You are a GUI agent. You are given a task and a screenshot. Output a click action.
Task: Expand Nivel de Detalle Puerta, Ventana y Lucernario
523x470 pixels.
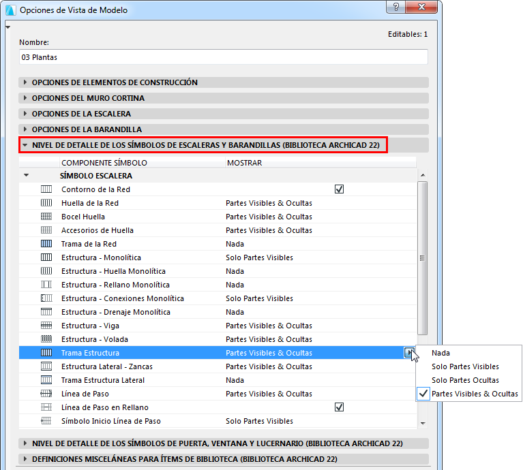coord(25,443)
